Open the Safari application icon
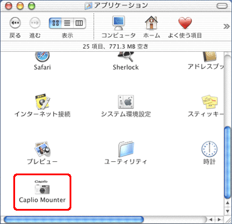 pos(42,57)
